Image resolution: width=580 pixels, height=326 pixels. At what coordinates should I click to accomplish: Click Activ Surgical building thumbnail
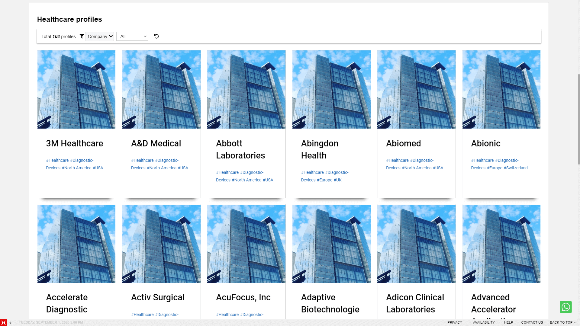(x=161, y=244)
